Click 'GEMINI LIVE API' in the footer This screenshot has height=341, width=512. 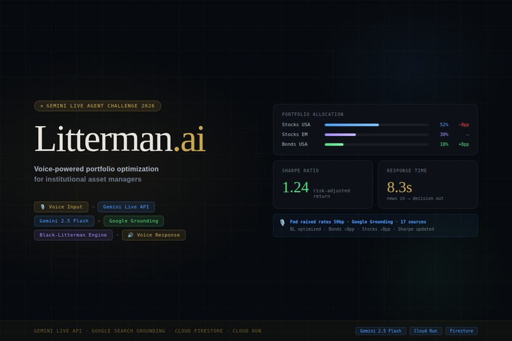[x=58, y=331]
